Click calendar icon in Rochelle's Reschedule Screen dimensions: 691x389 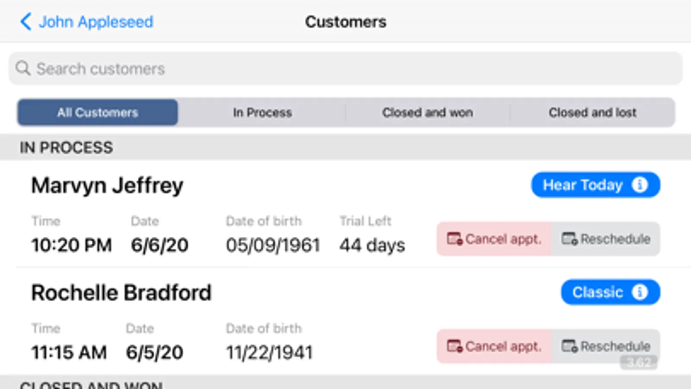[x=569, y=346]
